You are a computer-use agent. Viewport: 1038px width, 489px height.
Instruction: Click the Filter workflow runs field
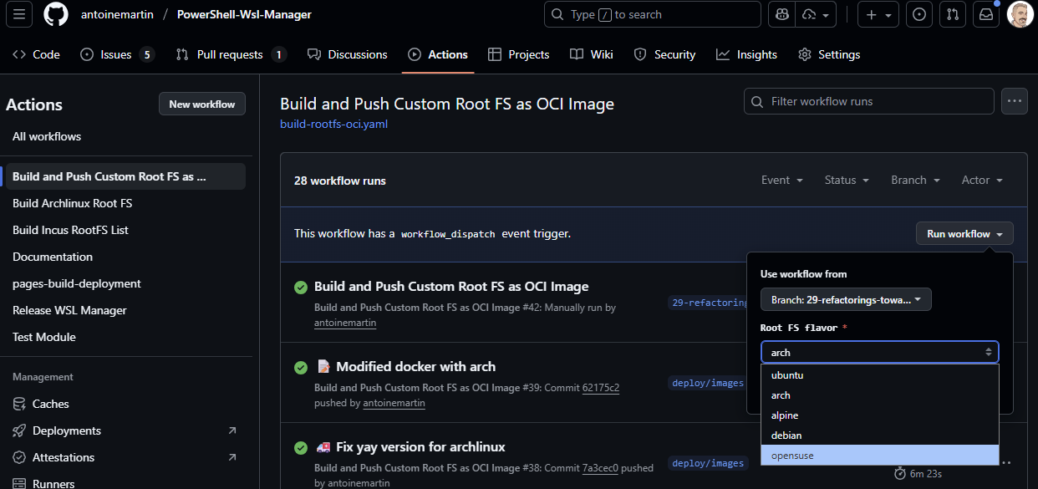tap(868, 101)
